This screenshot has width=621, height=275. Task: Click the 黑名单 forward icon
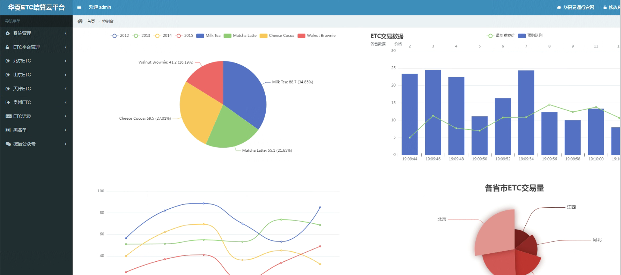click(x=8, y=130)
